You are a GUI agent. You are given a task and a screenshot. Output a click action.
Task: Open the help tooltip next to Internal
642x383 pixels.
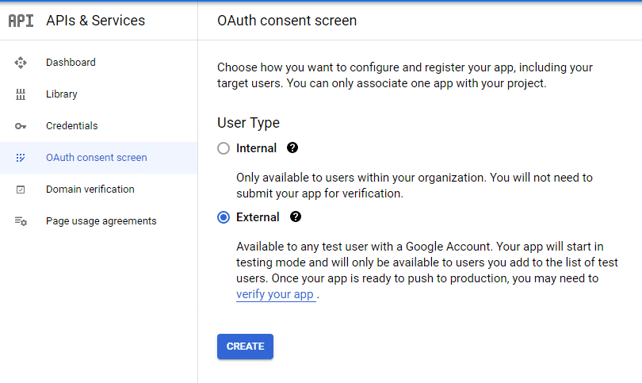coord(292,148)
